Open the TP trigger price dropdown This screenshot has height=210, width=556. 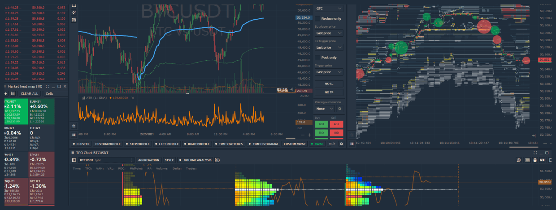(x=329, y=47)
